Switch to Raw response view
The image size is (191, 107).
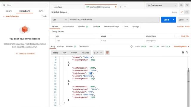[64, 53]
